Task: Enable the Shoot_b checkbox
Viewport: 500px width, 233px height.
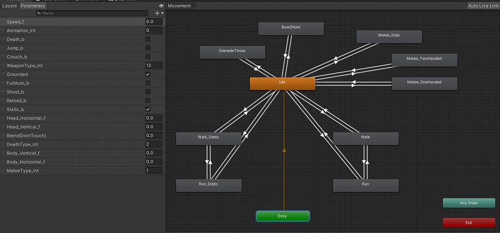Action: click(x=148, y=92)
